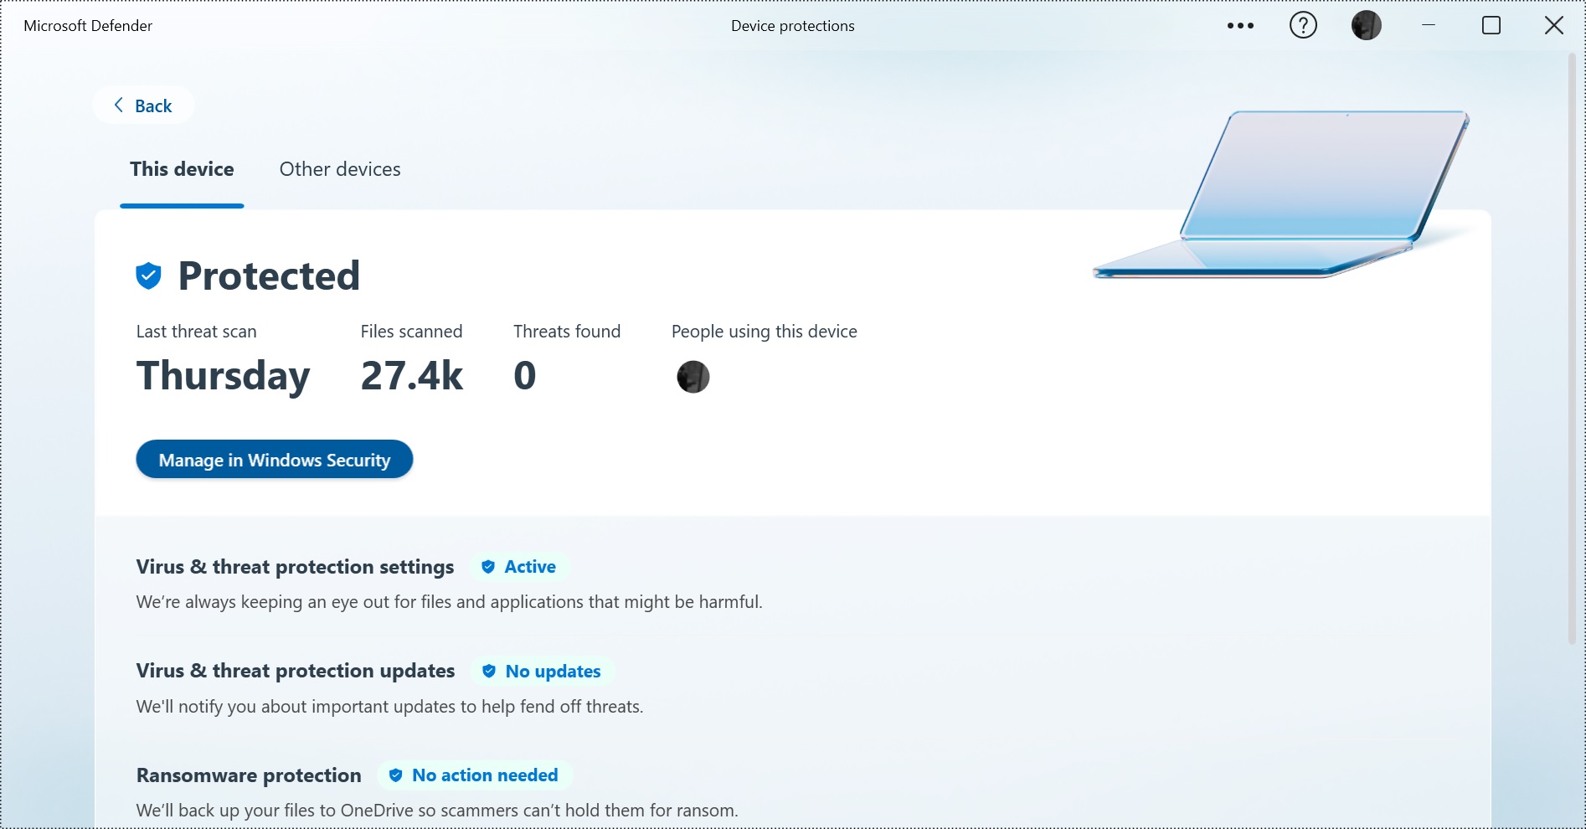Switch to the This device tab

click(182, 169)
